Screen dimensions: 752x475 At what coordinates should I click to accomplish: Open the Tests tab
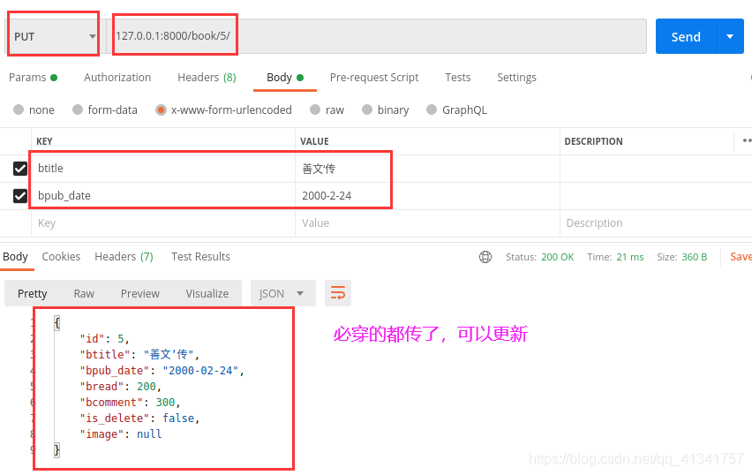pyautogui.click(x=457, y=77)
